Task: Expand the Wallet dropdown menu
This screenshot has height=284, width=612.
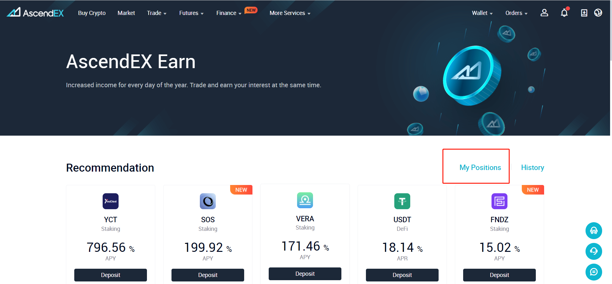Action: click(482, 13)
